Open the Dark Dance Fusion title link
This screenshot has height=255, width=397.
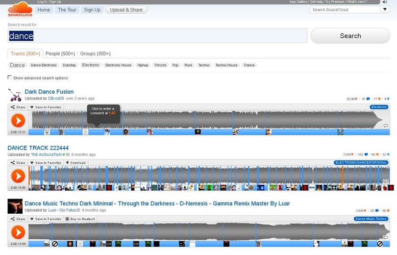point(49,92)
